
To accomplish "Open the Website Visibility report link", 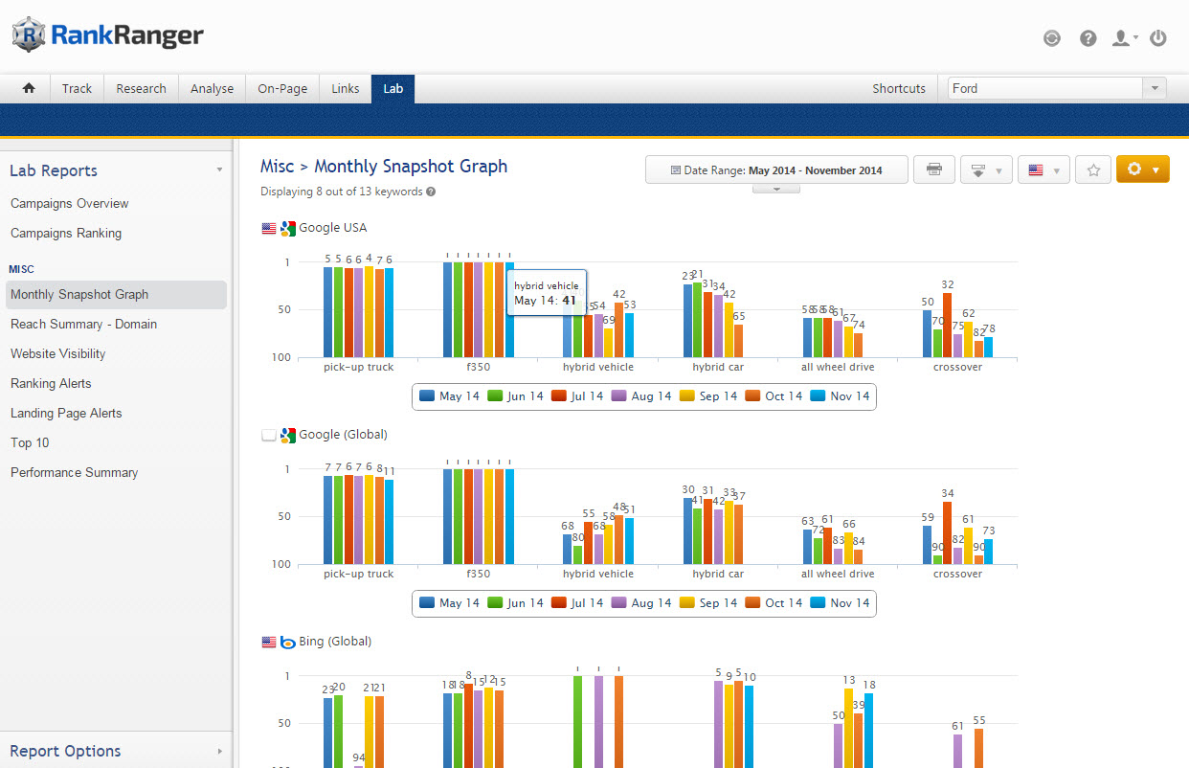I will (58, 353).
